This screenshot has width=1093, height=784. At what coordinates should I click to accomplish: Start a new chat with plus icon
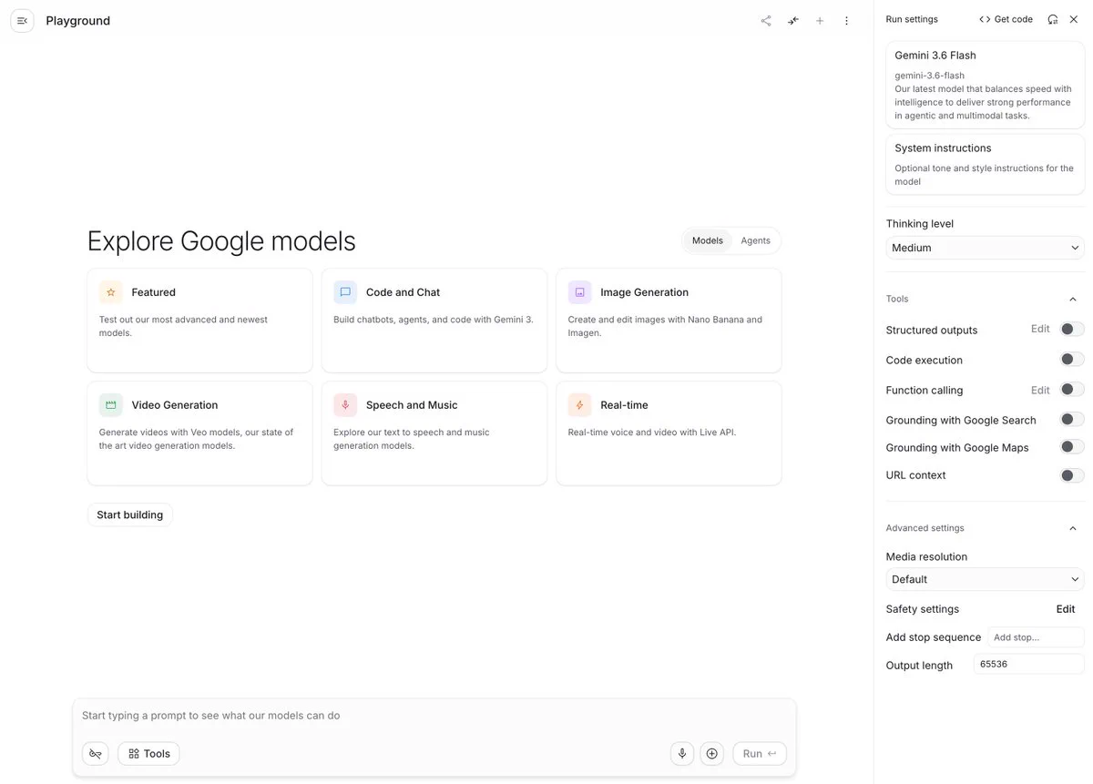coord(820,21)
